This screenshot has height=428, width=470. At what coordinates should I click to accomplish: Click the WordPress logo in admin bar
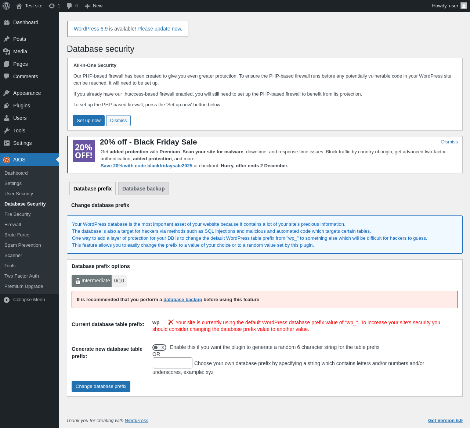pos(6,6)
